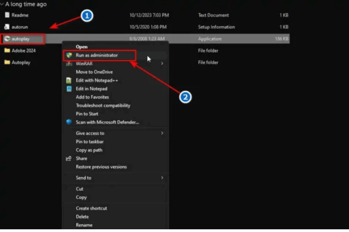Screen dimensions: 349x232
Task: Click the Autoplay folder icon
Action: (7, 62)
